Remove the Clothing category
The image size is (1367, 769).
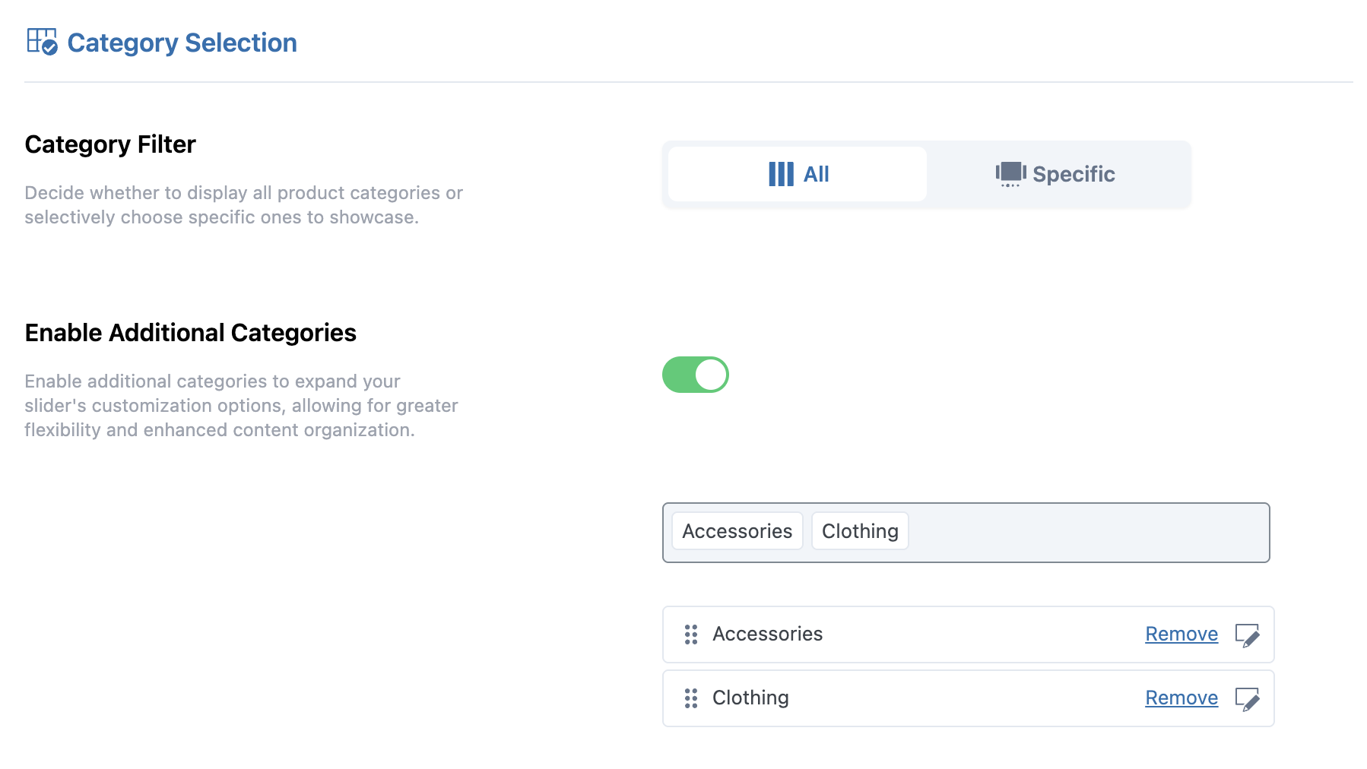(x=1181, y=698)
